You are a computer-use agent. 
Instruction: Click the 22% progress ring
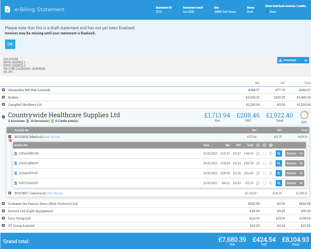pos(304,115)
